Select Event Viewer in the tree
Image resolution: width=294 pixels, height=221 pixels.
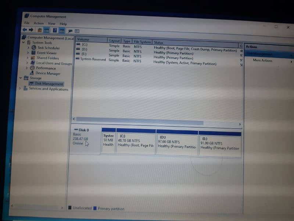[46, 53]
